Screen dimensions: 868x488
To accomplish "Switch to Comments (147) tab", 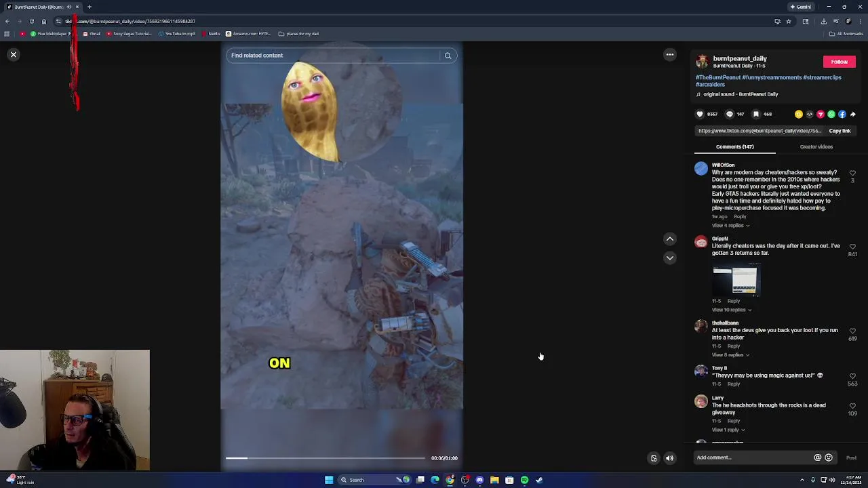I will (734, 146).
